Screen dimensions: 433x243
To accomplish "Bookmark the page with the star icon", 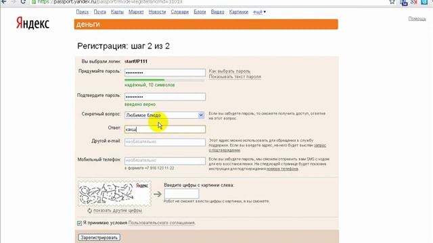I will (392, 2).
